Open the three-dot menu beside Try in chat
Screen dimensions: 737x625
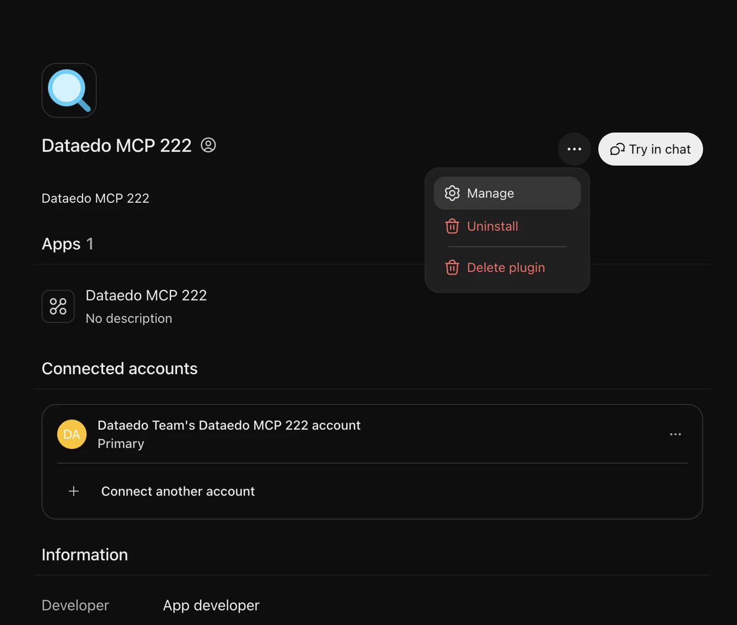pos(574,149)
